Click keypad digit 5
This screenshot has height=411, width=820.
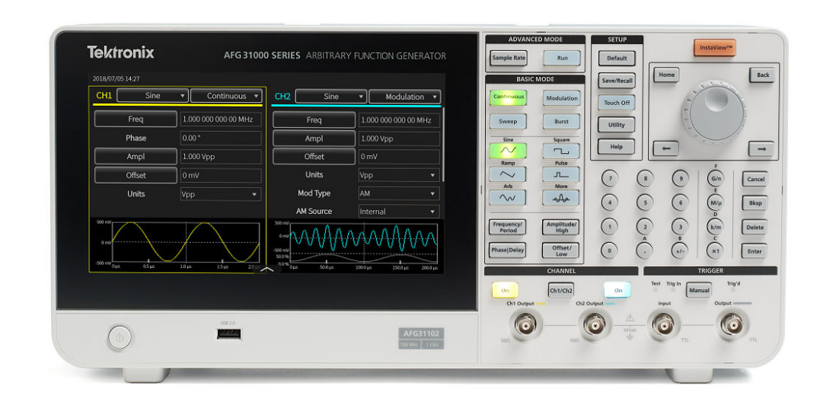coord(645,202)
